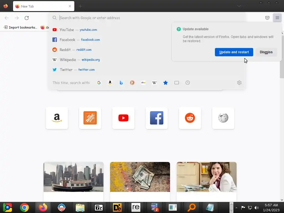Image resolution: width=284 pixels, height=213 pixels.
Task: Click the Back navigation arrow
Action: (7, 18)
